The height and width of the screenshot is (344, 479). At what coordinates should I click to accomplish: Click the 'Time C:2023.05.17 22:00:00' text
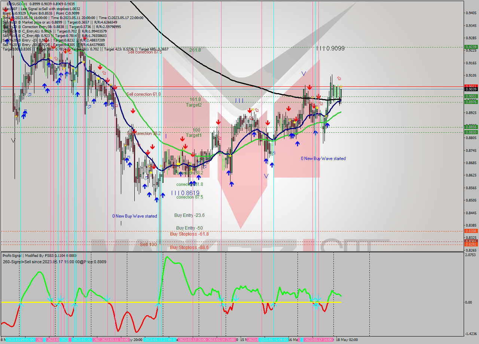(x=122, y=18)
